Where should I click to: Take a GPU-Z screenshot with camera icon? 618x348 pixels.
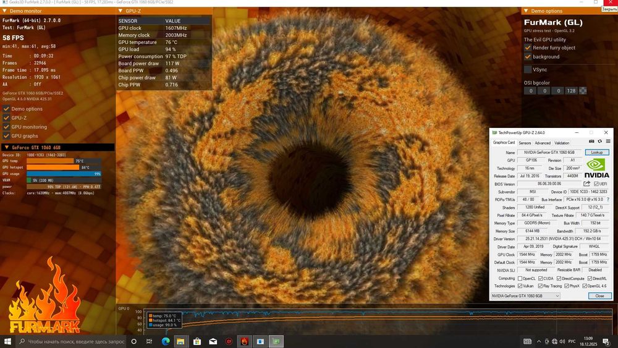(591, 141)
